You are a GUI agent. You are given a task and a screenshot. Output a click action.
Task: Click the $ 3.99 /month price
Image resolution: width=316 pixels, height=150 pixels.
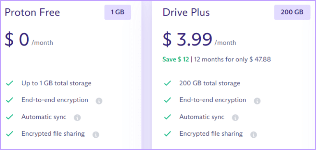[199, 40]
